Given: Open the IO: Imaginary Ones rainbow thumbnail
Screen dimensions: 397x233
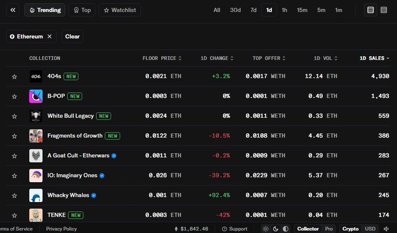Looking at the screenshot, I should pos(36,176).
